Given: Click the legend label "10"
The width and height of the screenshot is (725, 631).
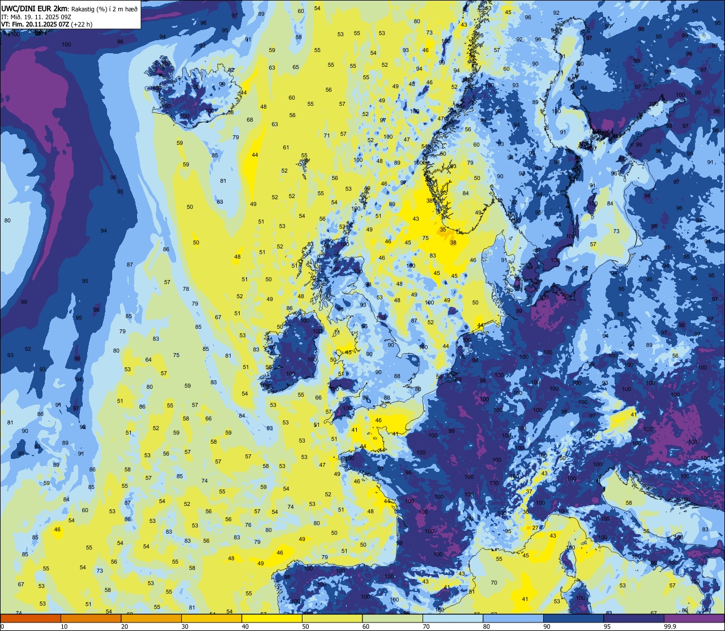Looking at the screenshot, I should (64, 626).
